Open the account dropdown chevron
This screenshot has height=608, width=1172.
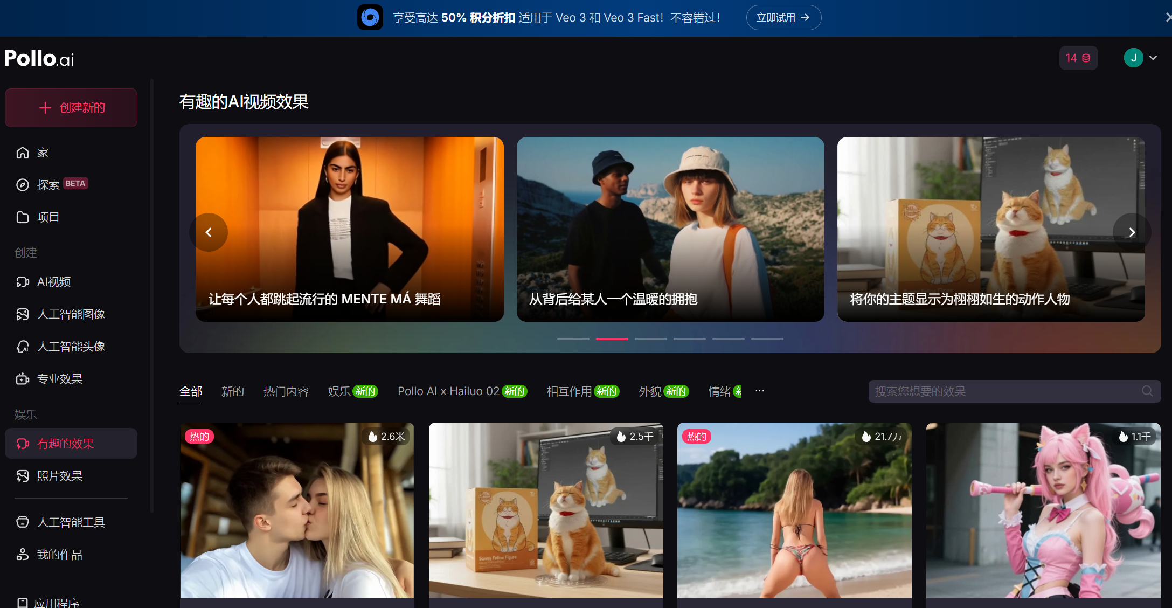tap(1153, 58)
